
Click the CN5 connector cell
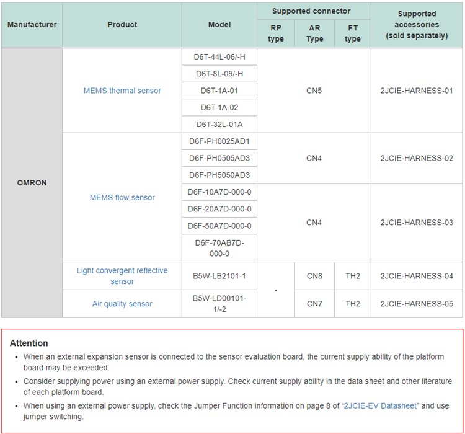[x=314, y=91]
